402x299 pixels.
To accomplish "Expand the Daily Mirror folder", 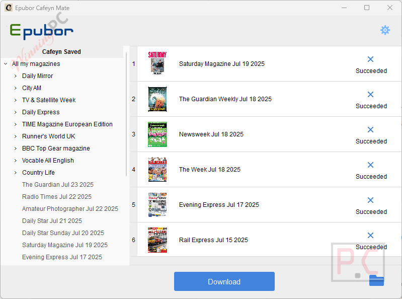I will pos(16,76).
